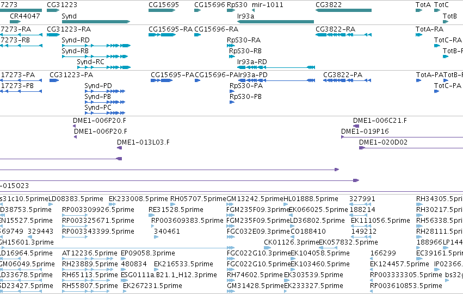Click EST AT12236.5prime

point(89,254)
